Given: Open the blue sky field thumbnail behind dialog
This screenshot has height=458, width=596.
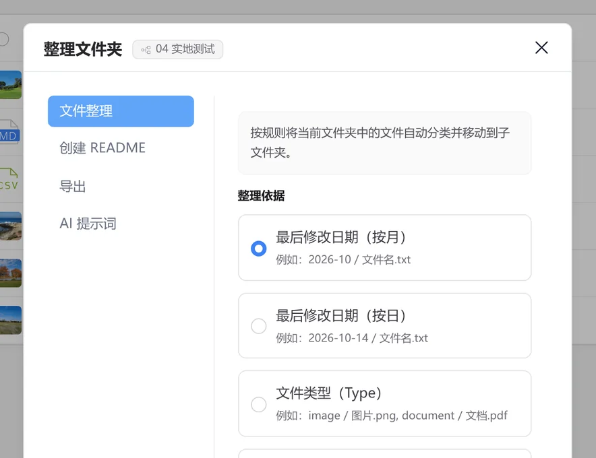Looking at the screenshot, I should coord(11,320).
